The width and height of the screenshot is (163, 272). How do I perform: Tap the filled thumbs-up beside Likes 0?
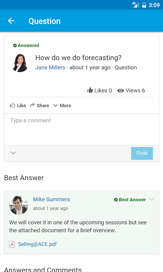[x=90, y=90]
